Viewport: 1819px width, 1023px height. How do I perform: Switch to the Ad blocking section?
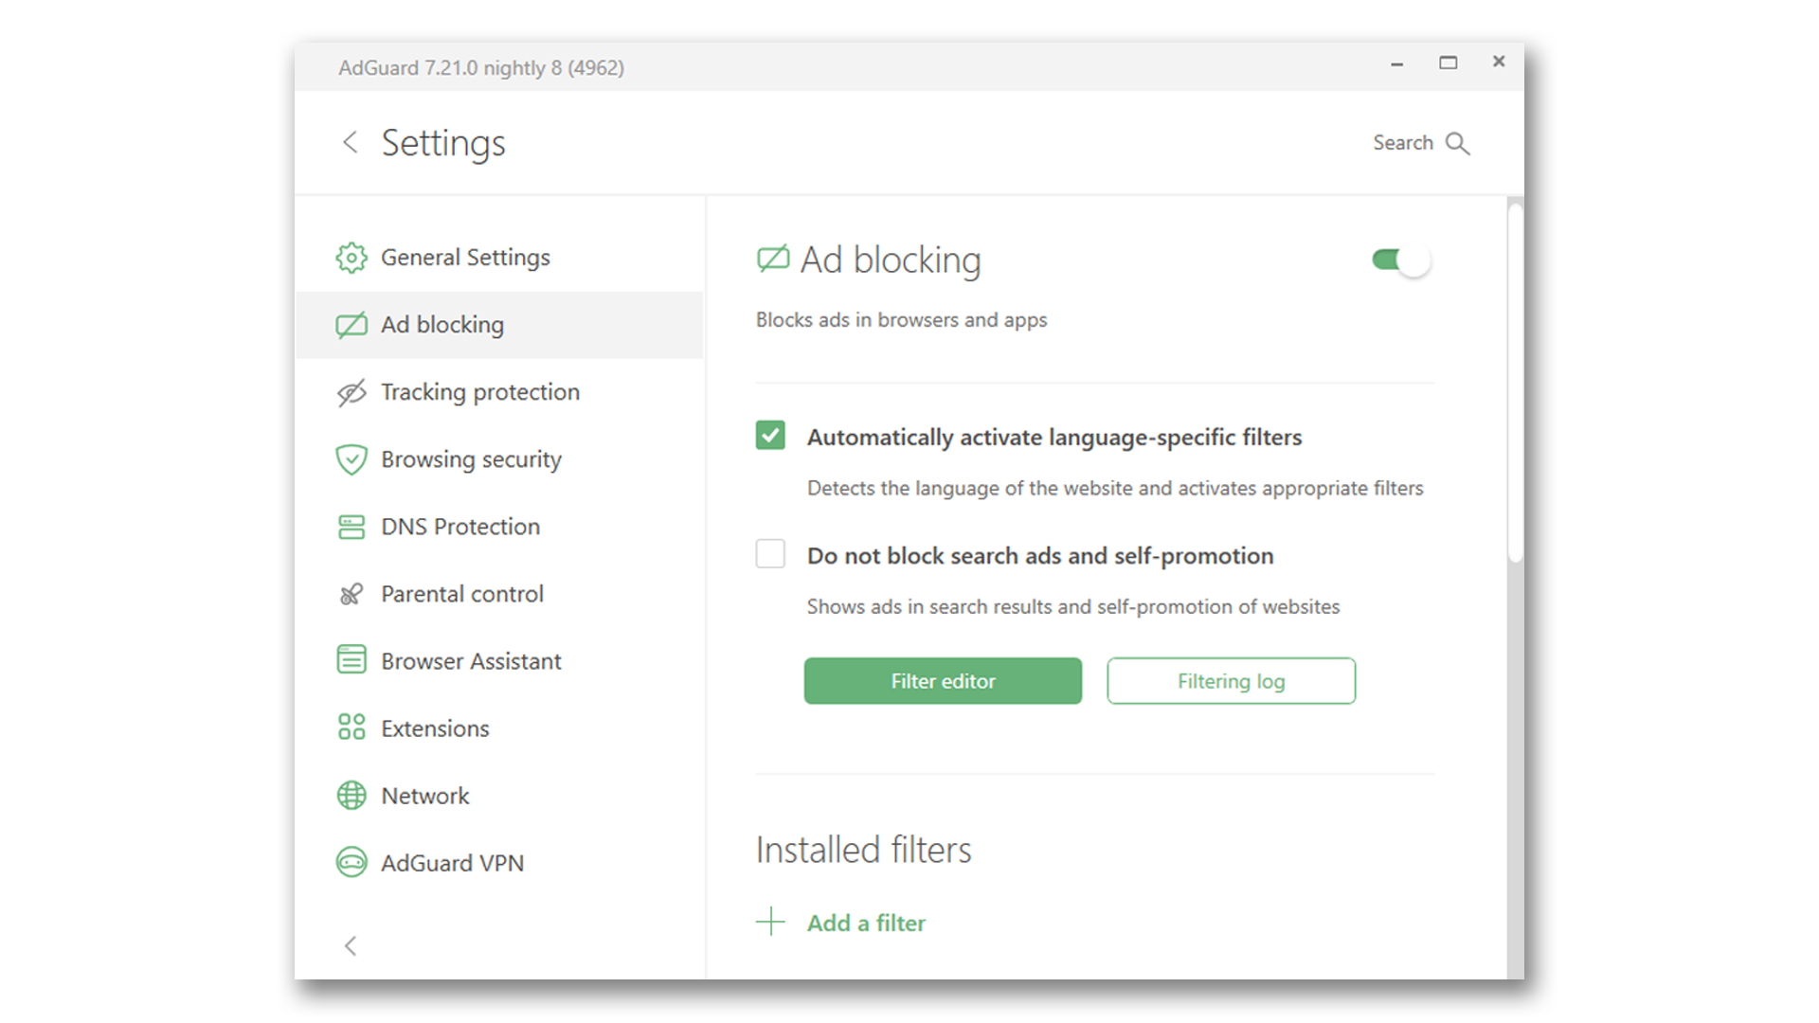tap(442, 324)
